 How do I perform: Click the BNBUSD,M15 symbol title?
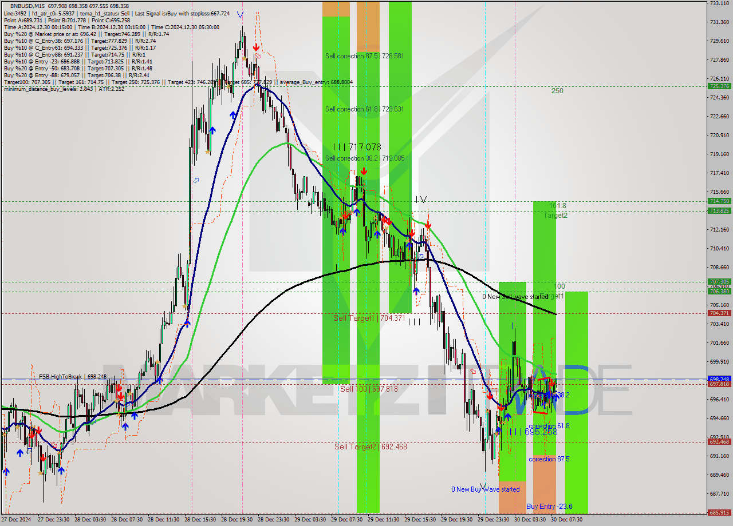click(x=27, y=6)
